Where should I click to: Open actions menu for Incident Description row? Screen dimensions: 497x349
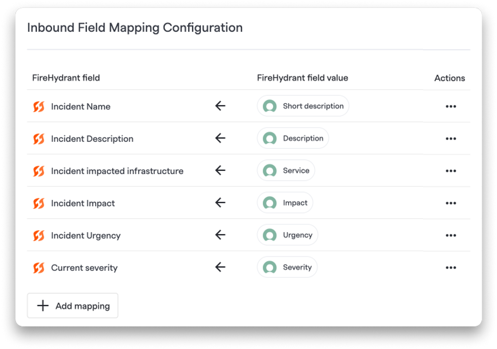tap(451, 139)
